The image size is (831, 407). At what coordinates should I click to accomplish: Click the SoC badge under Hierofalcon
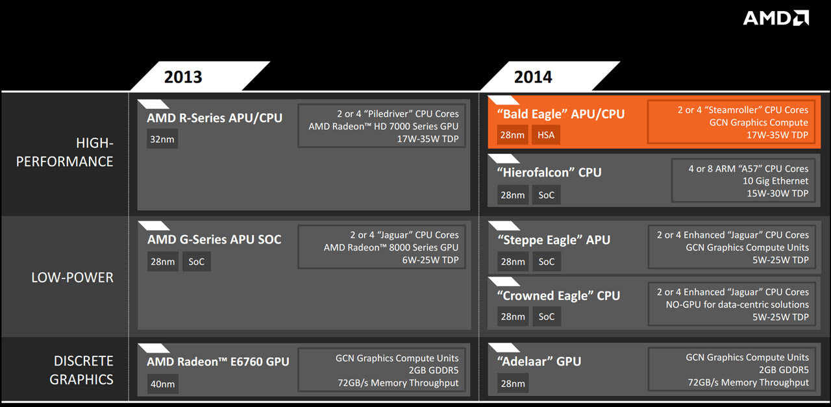click(547, 195)
